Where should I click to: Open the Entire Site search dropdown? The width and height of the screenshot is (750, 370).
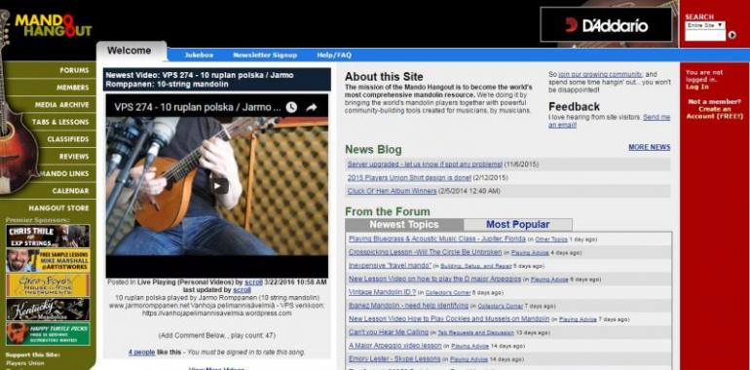coord(705,25)
